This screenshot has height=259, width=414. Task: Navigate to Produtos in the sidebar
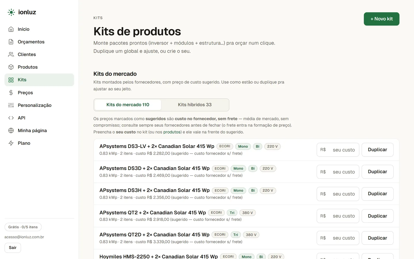[39, 67]
